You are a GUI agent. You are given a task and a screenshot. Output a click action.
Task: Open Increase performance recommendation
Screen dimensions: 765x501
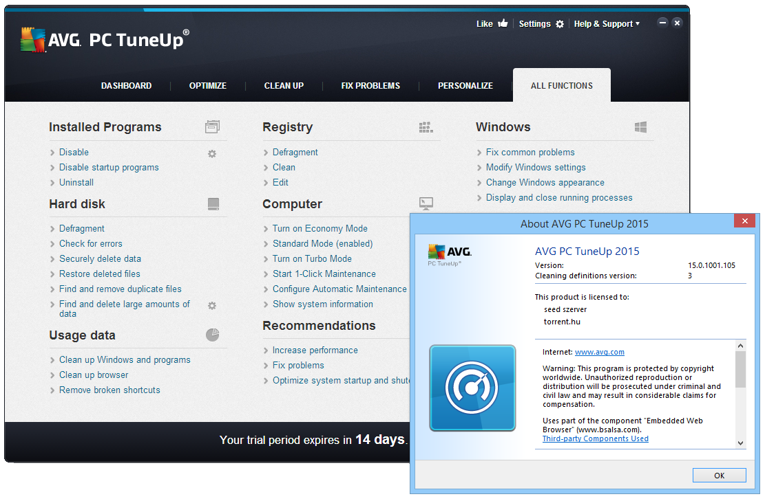315,350
